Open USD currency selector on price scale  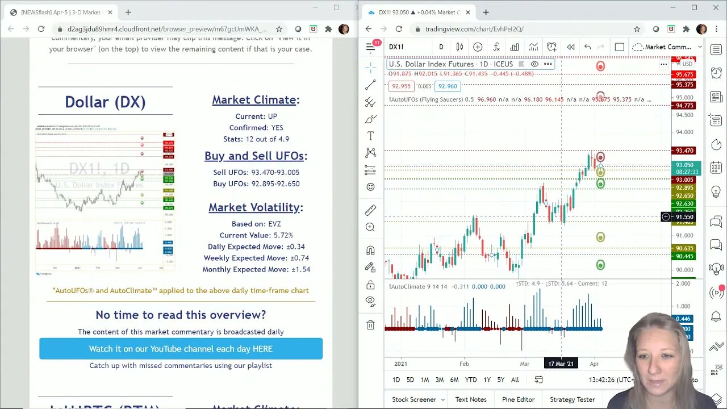[687, 64]
